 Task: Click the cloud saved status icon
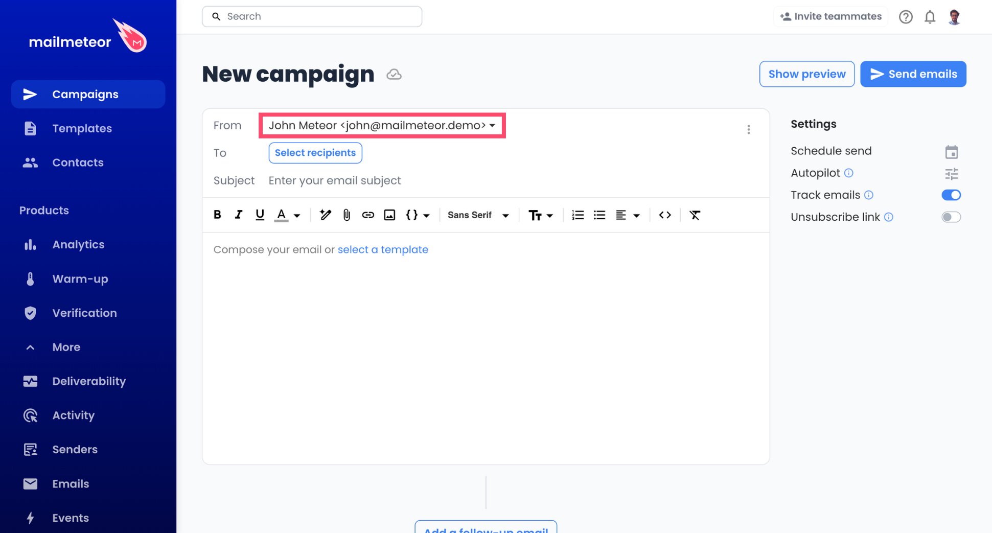point(394,75)
